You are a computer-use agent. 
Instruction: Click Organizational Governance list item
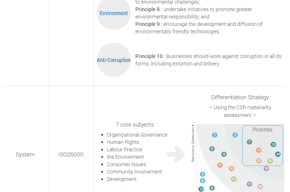(137, 135)
